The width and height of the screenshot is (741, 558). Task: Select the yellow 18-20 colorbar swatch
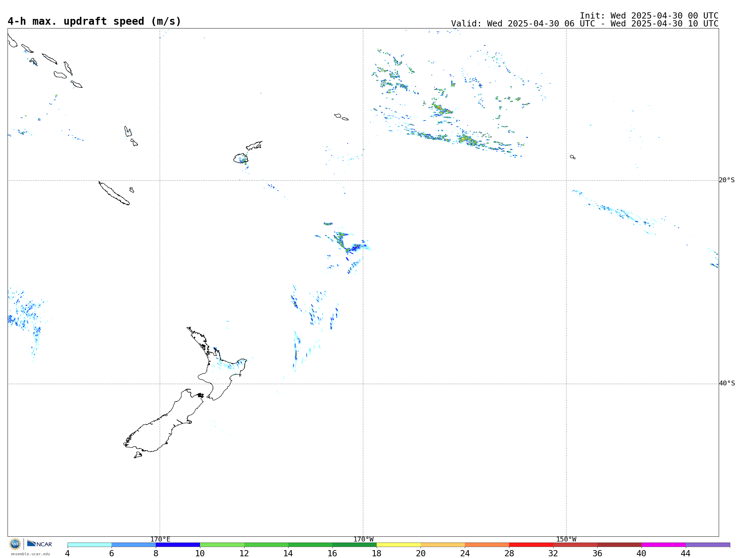click(x=399, y=545)
